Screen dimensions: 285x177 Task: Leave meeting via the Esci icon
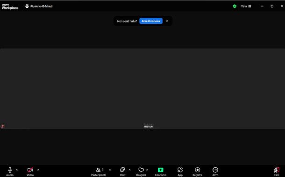[x=277, y=170]
